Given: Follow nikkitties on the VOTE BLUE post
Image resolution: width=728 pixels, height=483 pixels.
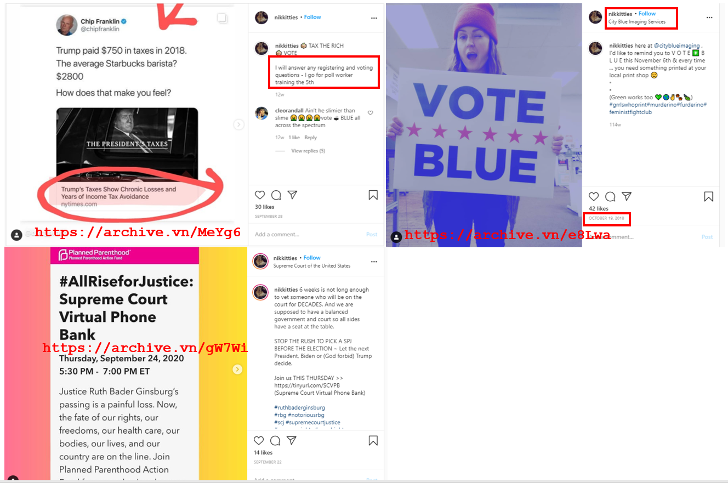Looking at the screenshot, I should [647, 14].
